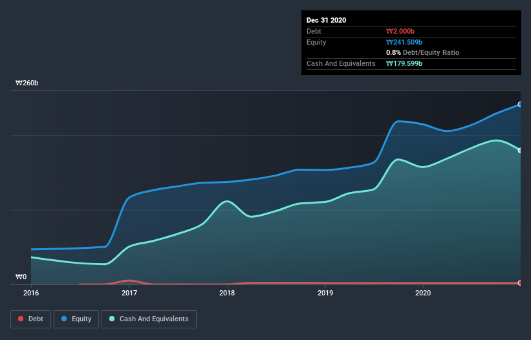Click Cash And Equivalents label in tooltip
Viewport: 531px width, 340px height.
(341, 63)
